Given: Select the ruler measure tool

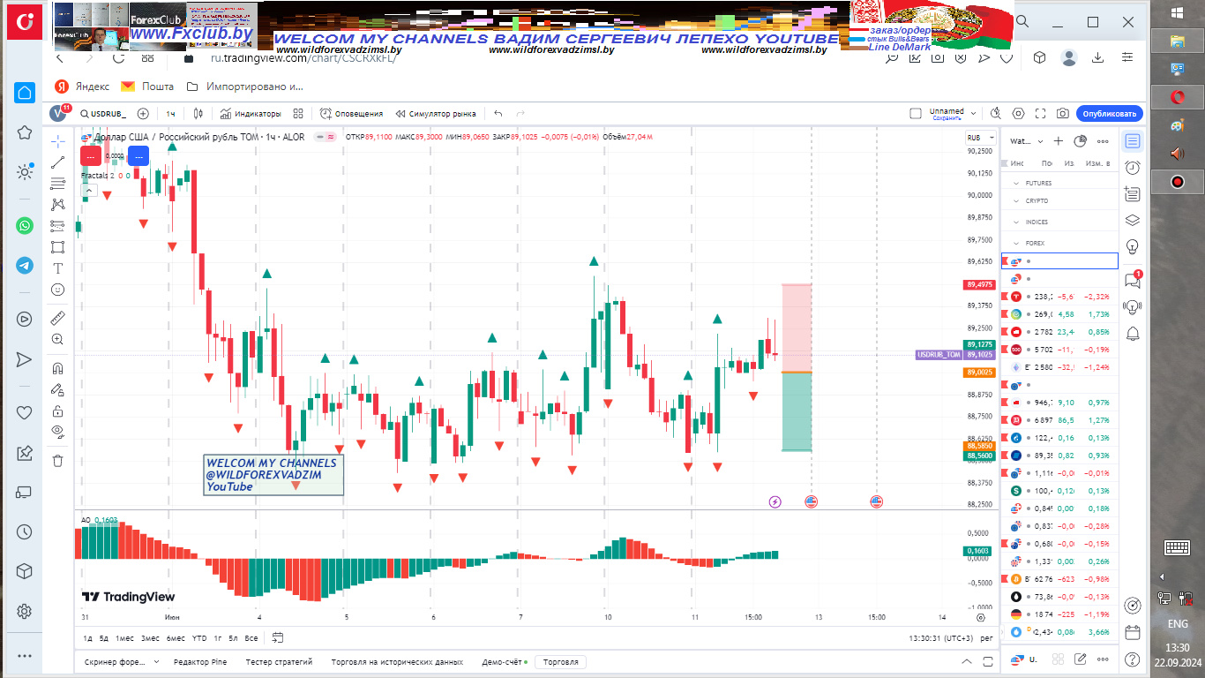Looking at the screenshot, I should [x=57, y=317].
